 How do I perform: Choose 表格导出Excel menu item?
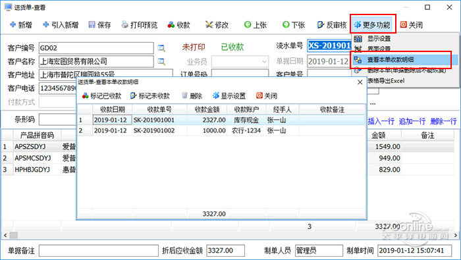[386, 81]
